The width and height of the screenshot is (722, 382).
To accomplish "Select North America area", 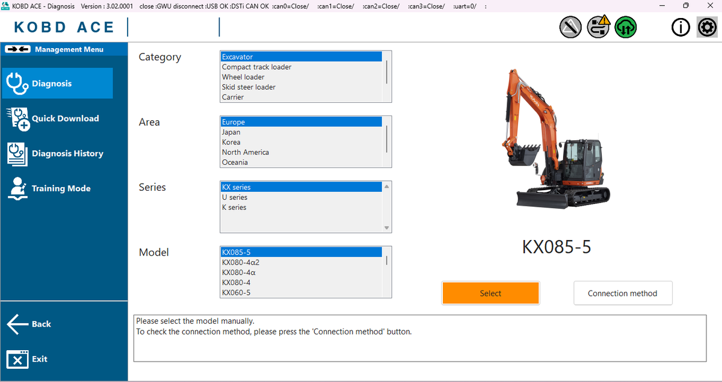I will pos(301,152).
